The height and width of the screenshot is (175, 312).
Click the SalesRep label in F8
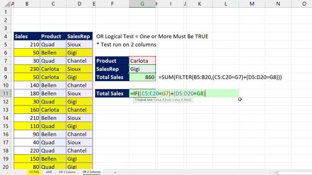coord(112,69)
